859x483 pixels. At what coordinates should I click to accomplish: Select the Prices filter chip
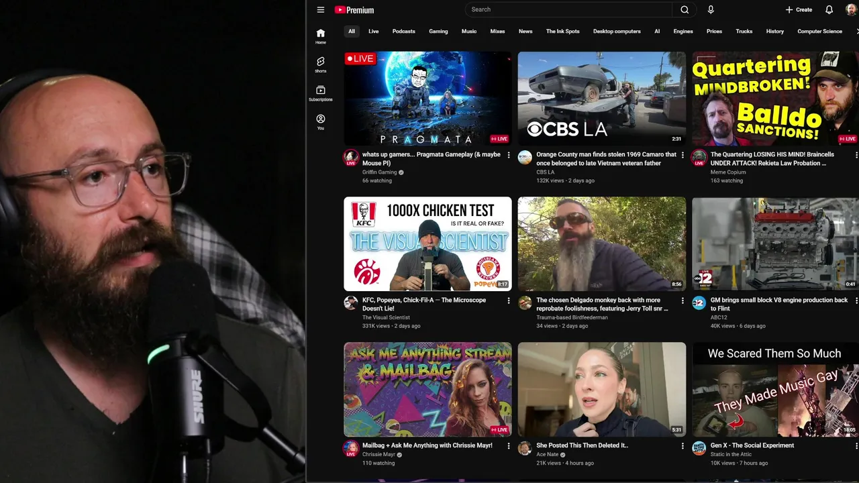[x=715, y=32]
